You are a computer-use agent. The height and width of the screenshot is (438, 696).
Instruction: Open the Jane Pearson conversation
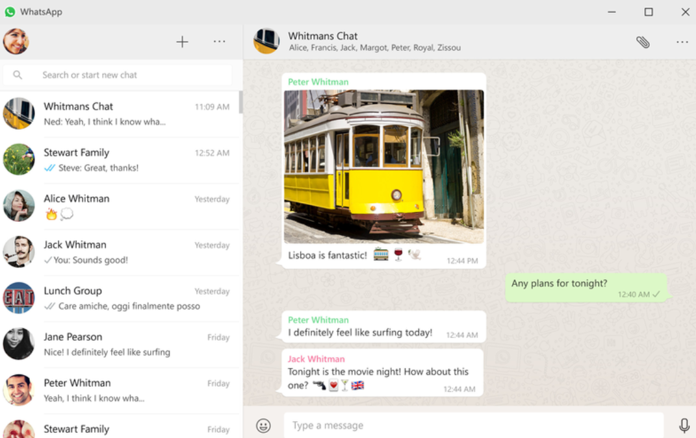(x=120, y=345)
